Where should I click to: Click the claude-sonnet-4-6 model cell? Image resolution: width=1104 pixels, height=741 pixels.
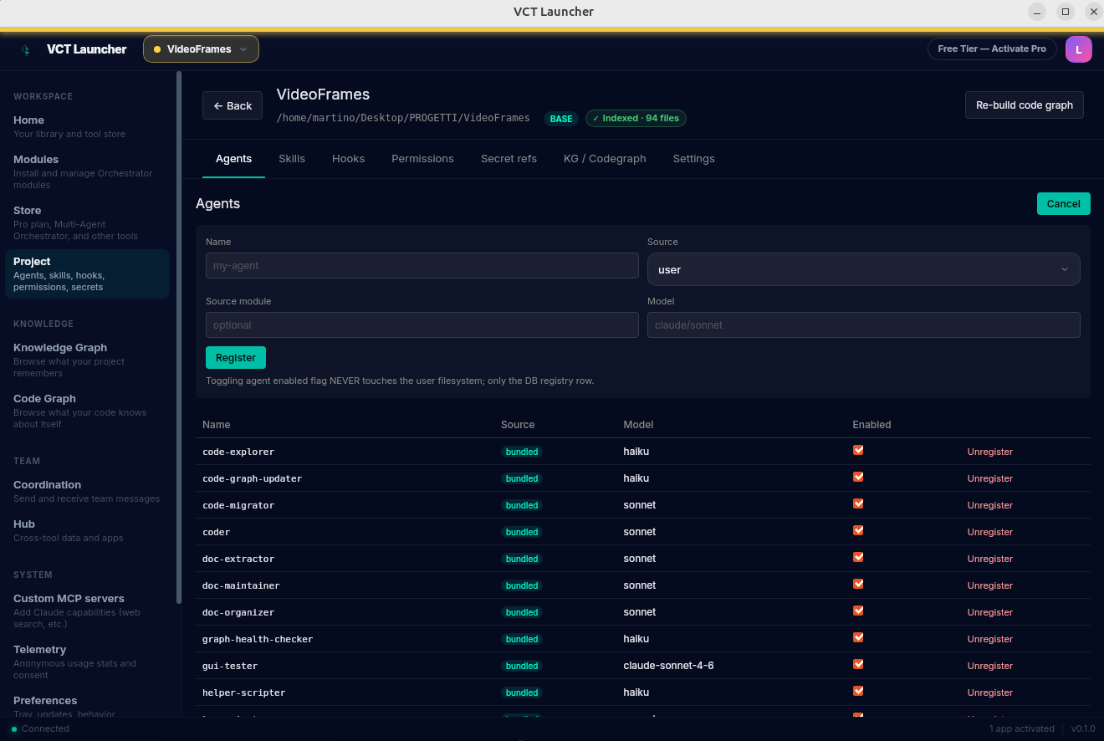668,666
